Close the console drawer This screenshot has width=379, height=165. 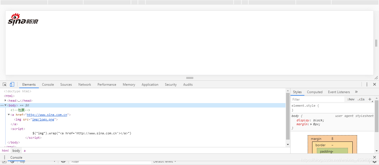[x=375, y=157]
